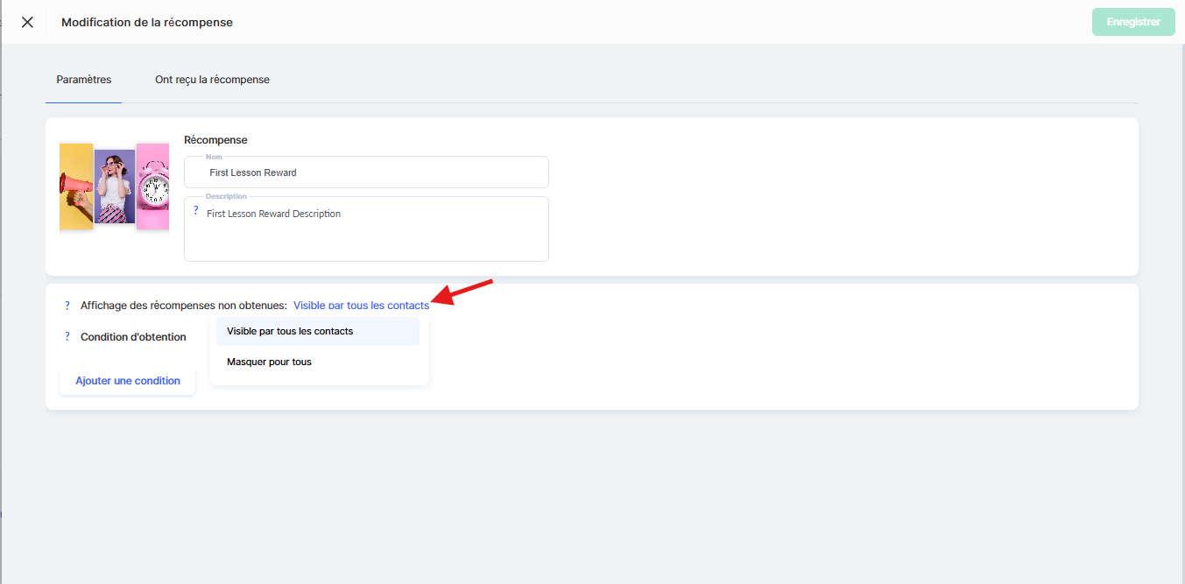Select the girl with sunglasses image

(115, 186)
